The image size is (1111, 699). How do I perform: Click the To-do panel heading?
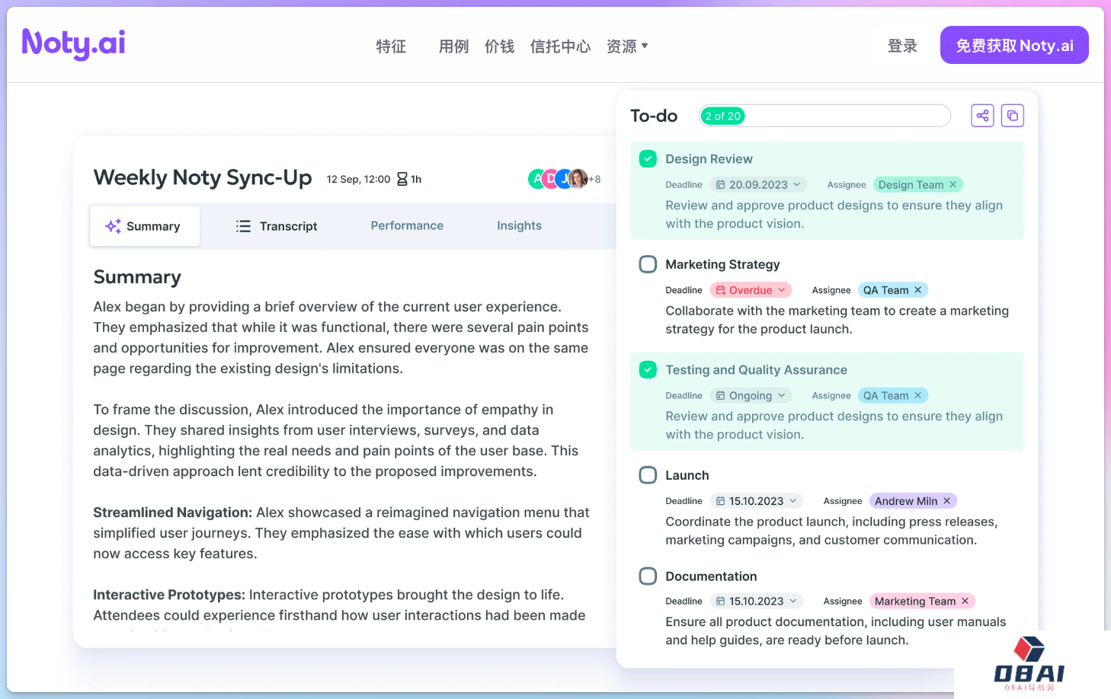[654, 116]
